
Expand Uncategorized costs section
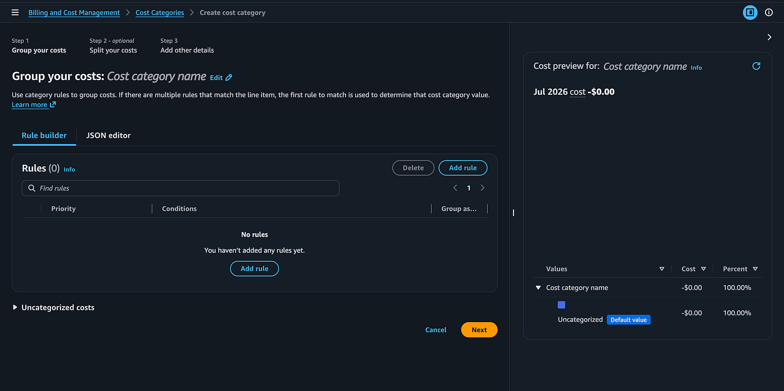coord(15,308)
